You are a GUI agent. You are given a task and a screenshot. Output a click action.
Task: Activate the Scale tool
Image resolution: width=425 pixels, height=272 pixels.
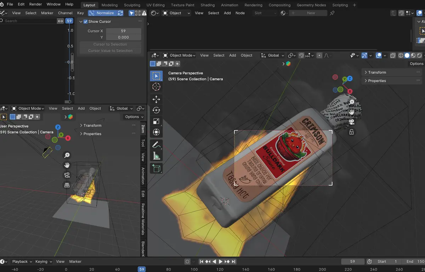pyautogui.click(x=156, y=121)
